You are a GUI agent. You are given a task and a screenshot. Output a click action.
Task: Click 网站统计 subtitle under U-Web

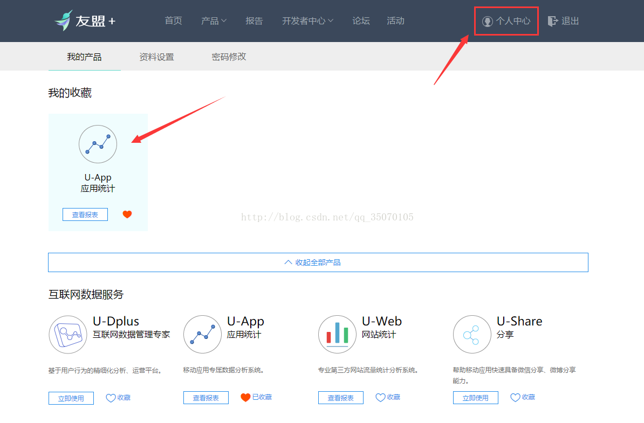click(x=379, y=335)
